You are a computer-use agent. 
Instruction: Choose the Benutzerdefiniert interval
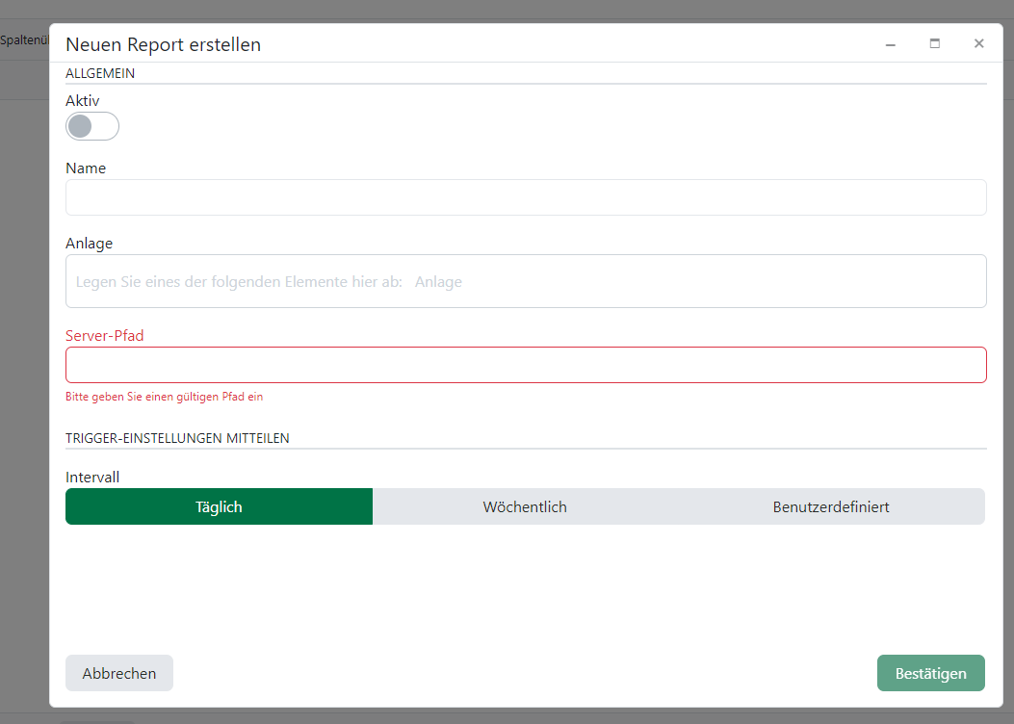pyautogui.click(x=831, y=506)
